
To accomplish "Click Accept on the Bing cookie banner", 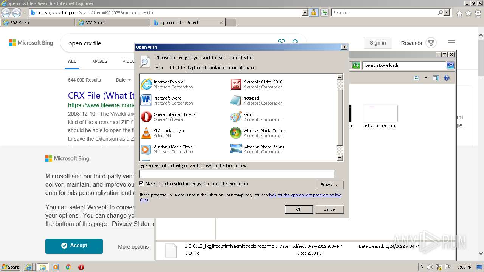I will point(74,246).
